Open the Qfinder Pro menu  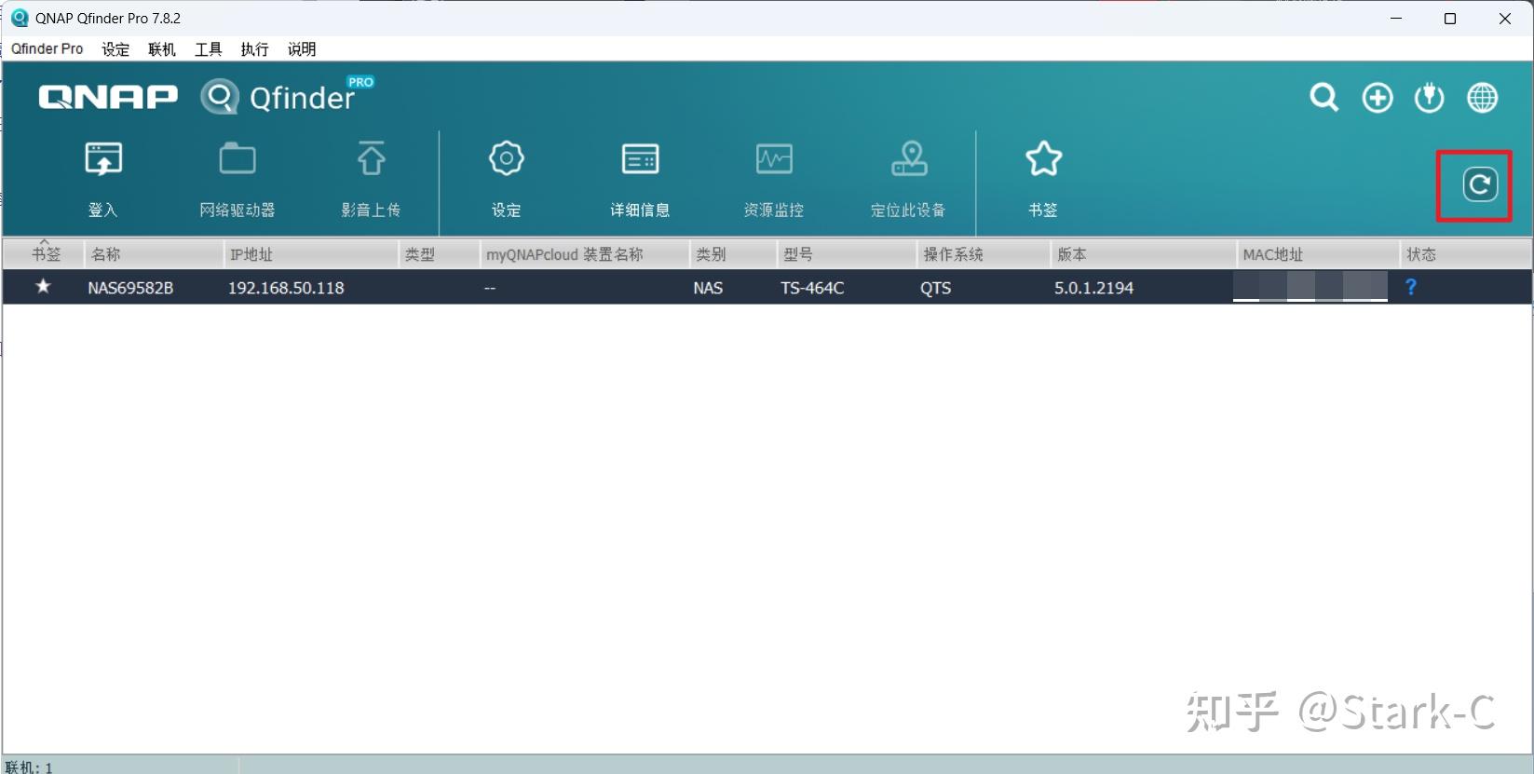pyautogui.click(x=48, y=48)
